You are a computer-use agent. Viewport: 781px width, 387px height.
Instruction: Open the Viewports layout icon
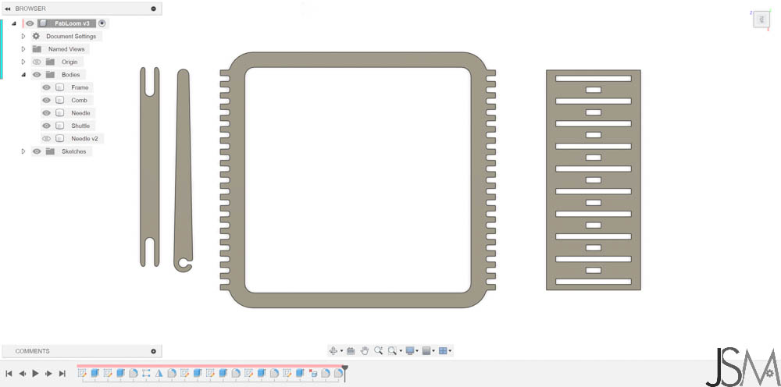442,350
